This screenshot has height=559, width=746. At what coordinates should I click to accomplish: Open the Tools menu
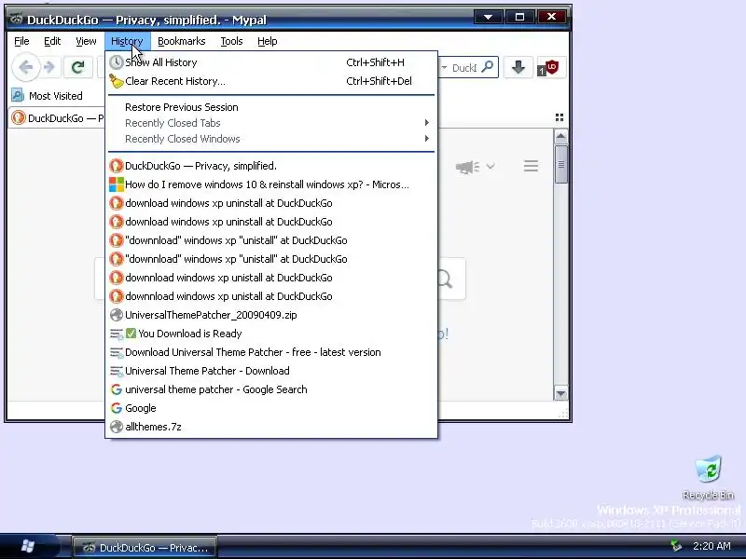(x=231, y=41)
